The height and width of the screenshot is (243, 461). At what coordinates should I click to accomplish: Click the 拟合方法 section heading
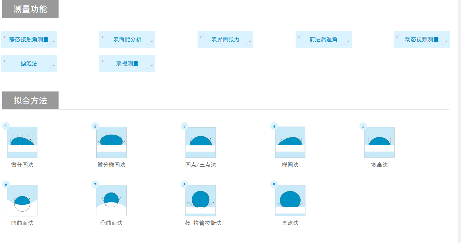[30, 100]
